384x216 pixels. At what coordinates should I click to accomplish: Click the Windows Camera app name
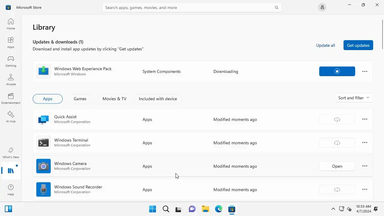click(70, 163)
